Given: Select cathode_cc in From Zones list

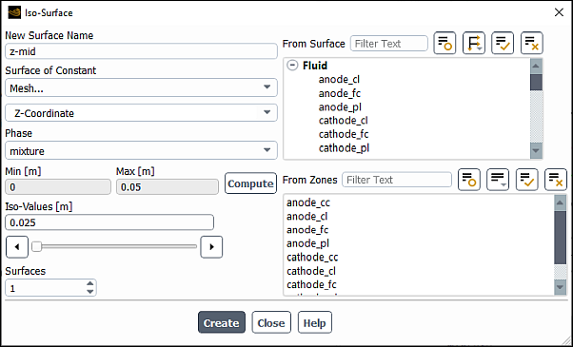Looking at the screenshot, I should 312,258.
